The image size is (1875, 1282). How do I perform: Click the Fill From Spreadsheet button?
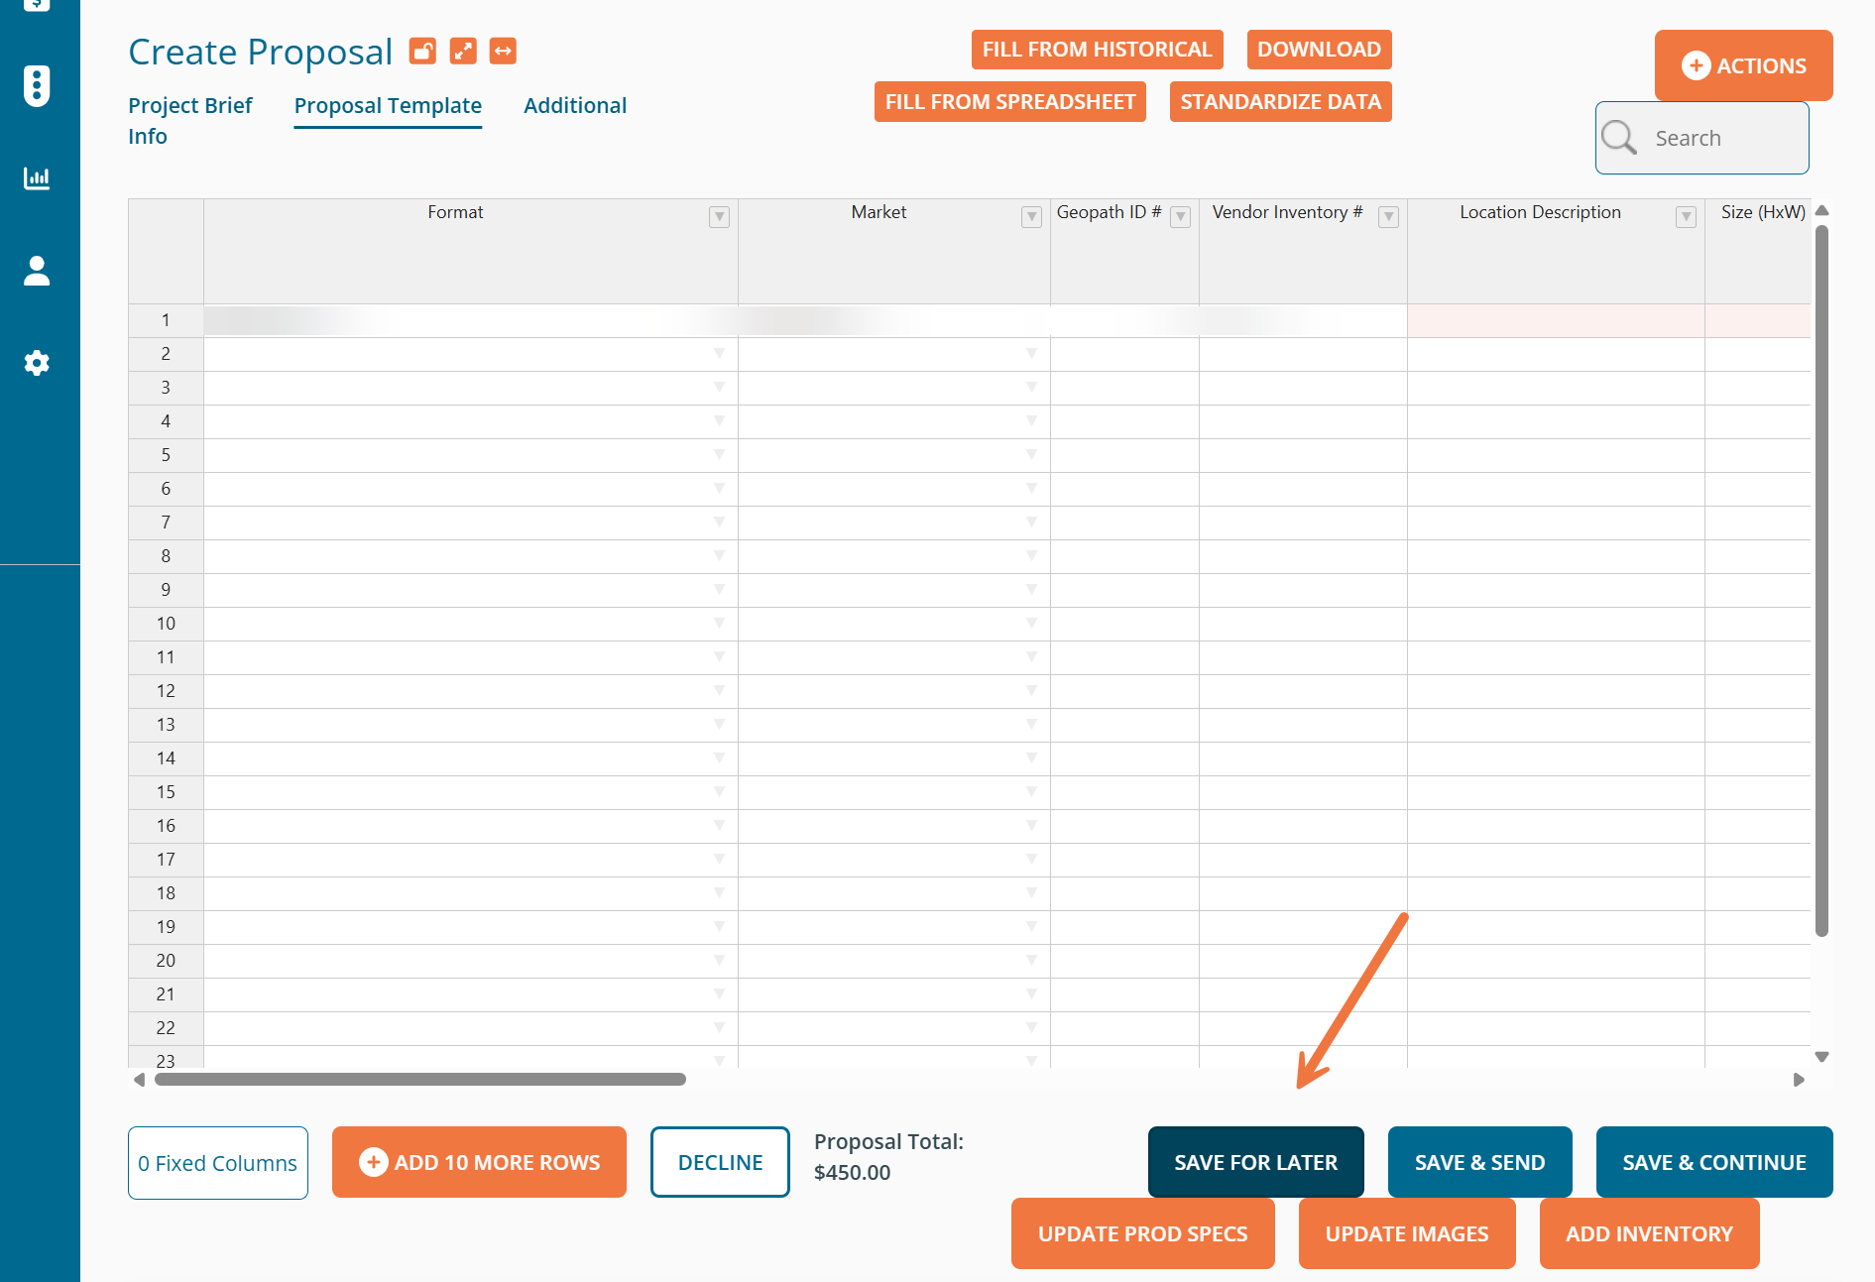point(1009,102)
